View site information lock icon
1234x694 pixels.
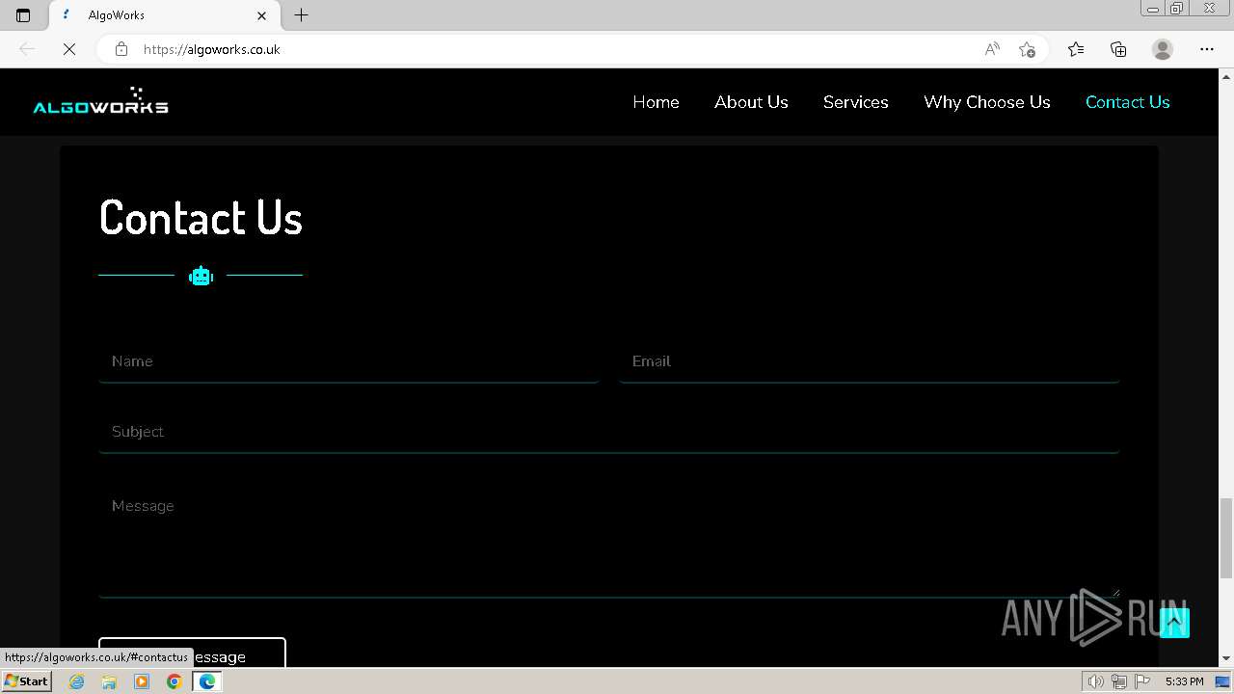tap(121, 49)
